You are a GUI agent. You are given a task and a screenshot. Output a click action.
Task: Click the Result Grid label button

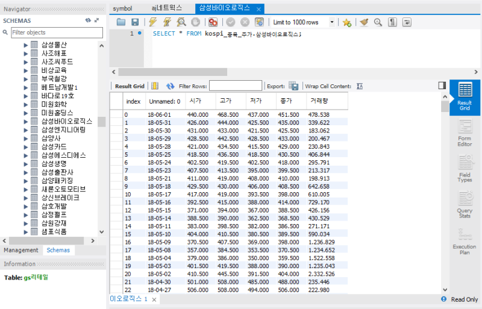(130, 86)
